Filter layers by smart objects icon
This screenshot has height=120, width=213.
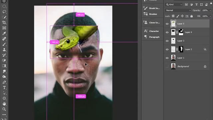coord(206,4)
